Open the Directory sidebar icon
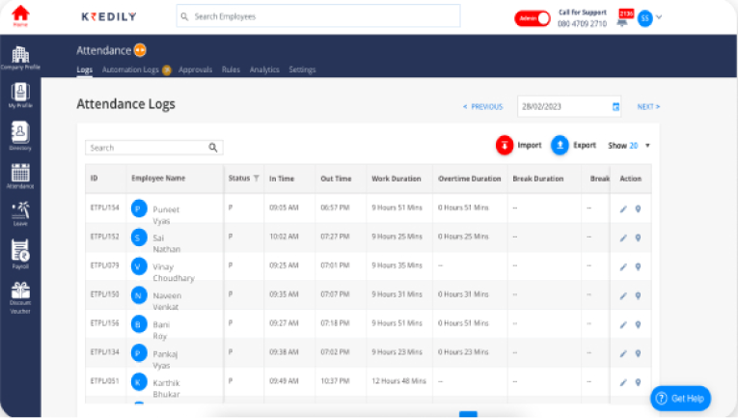The image size is (738, 418). [19, 133]
